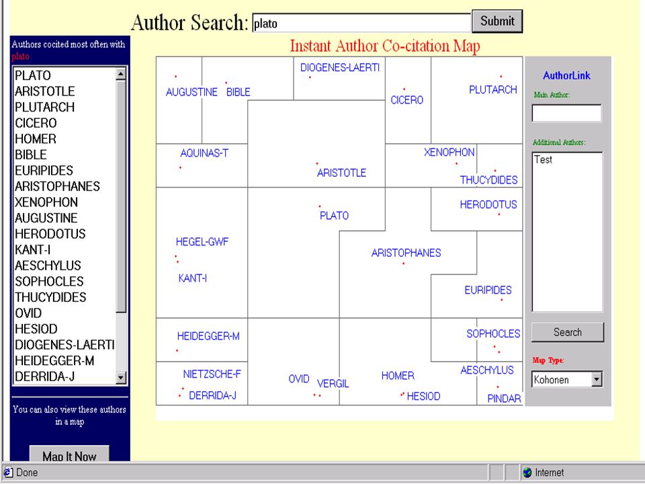Viewport: 645px width, 484px height.
Task: Click PLATO label on the map
Action: coord(334,216)
